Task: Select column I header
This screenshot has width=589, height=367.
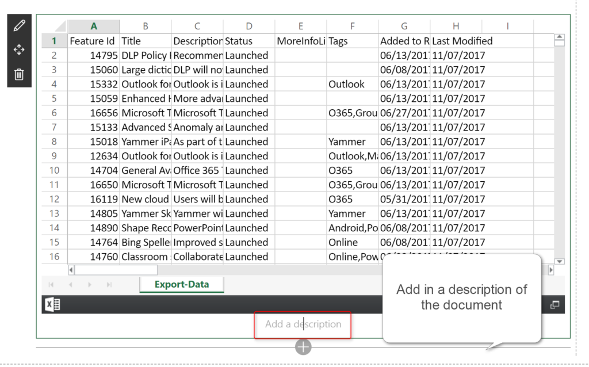Action: point(508,26)
